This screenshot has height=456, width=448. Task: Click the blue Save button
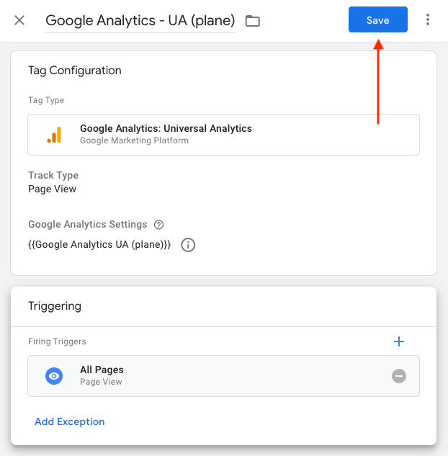tap(377, 20)
